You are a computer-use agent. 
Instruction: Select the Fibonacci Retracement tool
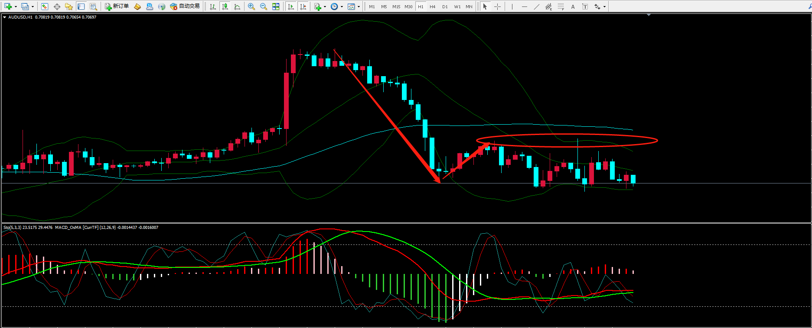[x=561, y=6]
